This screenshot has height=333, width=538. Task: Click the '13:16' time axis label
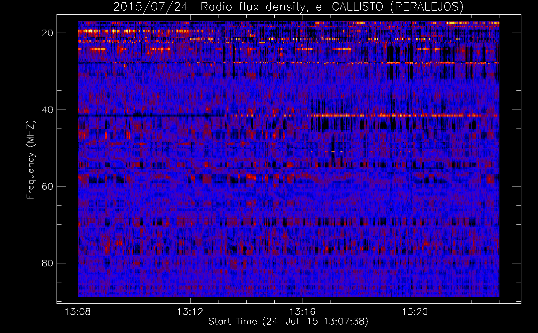pyautogui.click(x=303, y=312)
